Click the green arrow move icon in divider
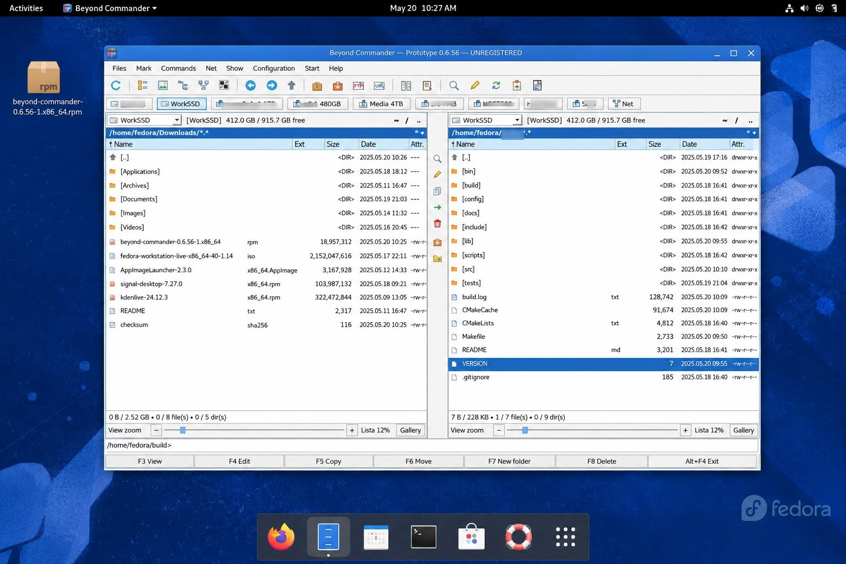Image resolution: width=846 pixels, height=564 pixels. click(437, 207)
